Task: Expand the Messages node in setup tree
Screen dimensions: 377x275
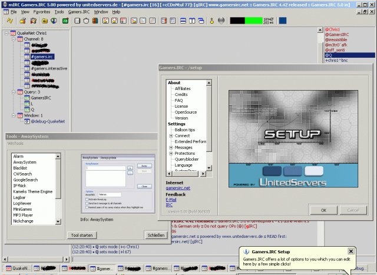Action: coord(171,148)
